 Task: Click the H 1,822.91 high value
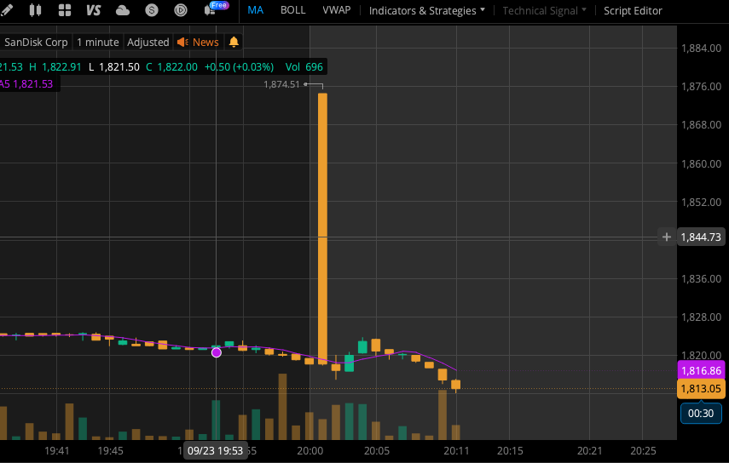pos(55,66)
